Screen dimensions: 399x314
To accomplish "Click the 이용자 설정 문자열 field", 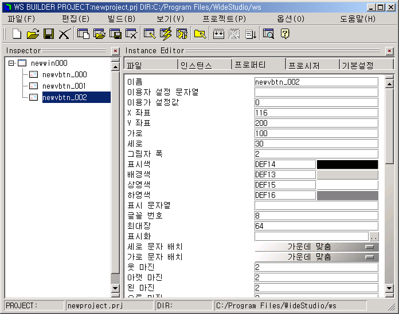I will pos(316,93).
